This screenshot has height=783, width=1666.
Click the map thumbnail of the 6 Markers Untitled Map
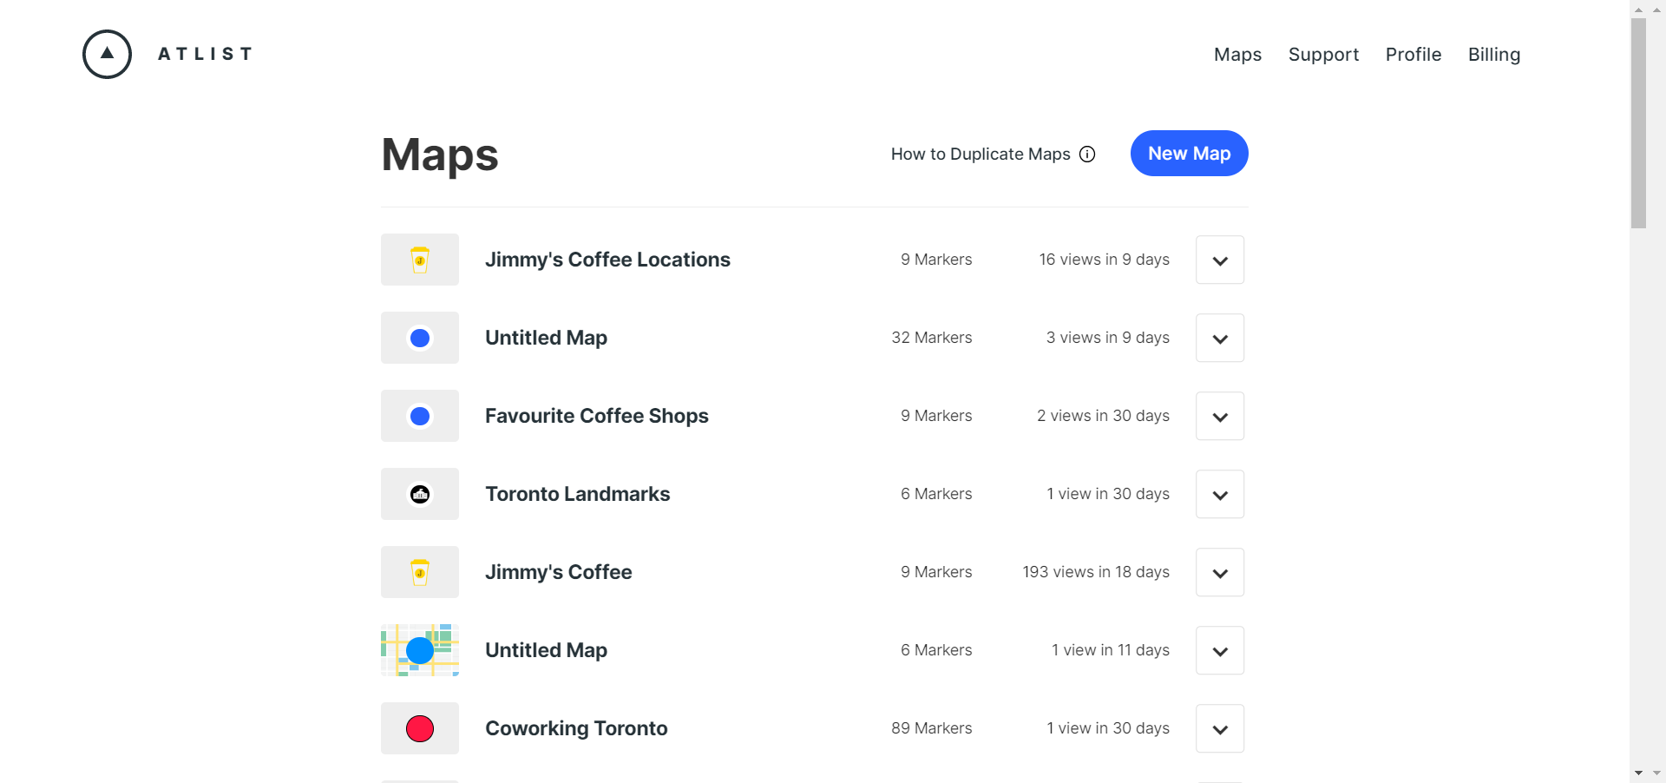coord(420,650)
